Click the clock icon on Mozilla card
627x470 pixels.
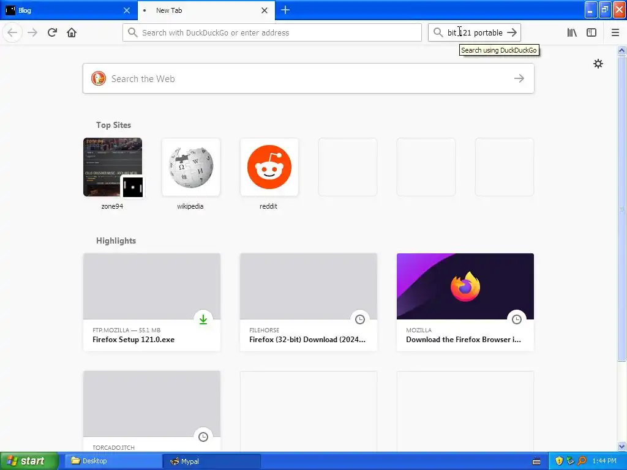click(517, 319)
